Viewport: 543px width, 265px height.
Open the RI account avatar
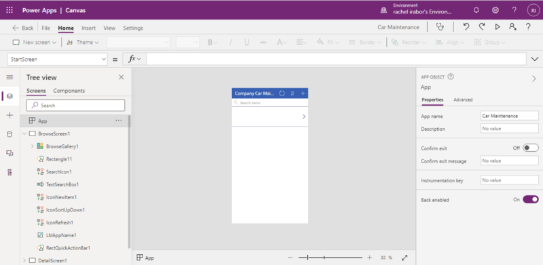click(533, 10)
